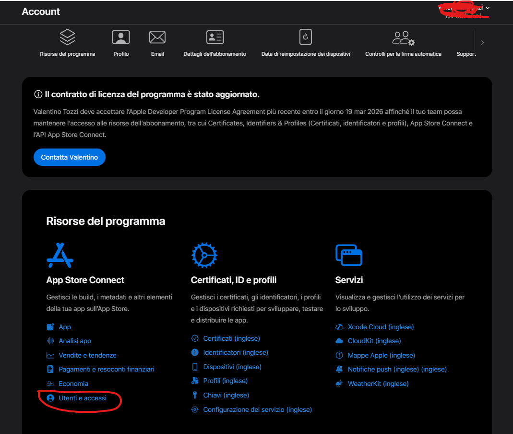Click the Certificati, ID e profili heading
This screenshot has height=434, width=513.
[234, 280]
